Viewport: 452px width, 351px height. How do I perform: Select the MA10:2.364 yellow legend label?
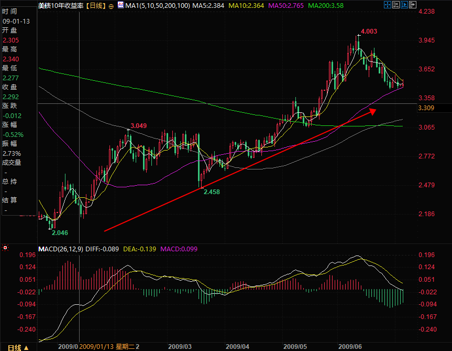[246, 6]
